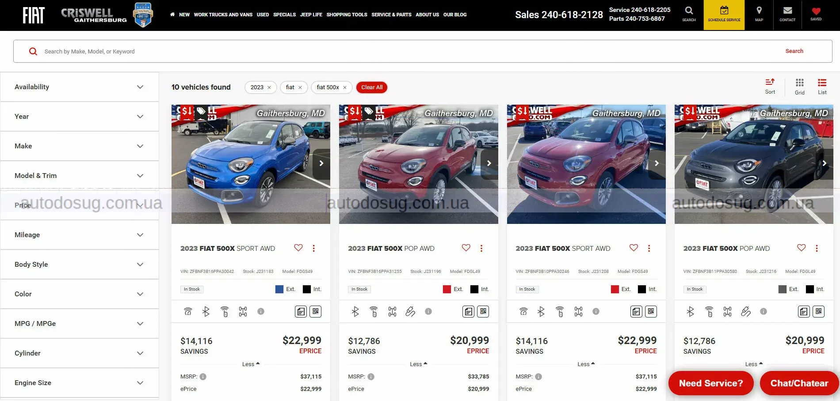Open the WORK TRUCKS AND VANS menu
Screen dimensions: 840x401
(223, 15)
